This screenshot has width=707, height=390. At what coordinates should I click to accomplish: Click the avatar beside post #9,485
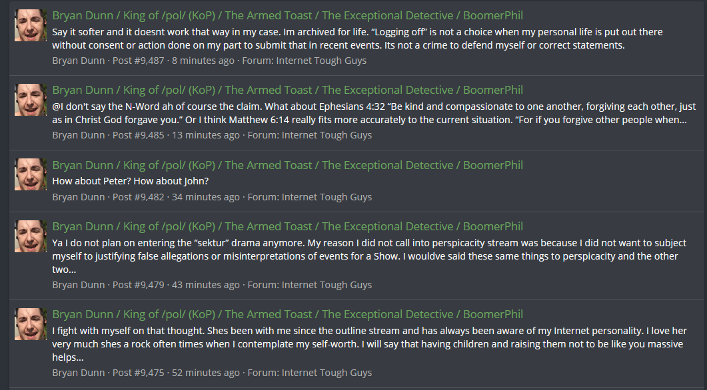pos(30,100)
